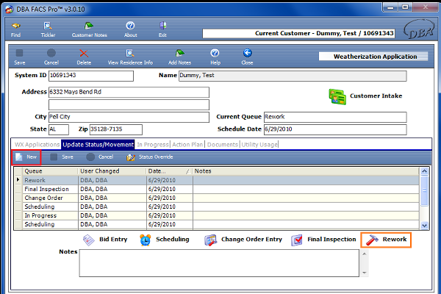Viewport: 441px width, 294px height.
Task: Open Customer Notes from top toolbar
Action: coord(89,30)
